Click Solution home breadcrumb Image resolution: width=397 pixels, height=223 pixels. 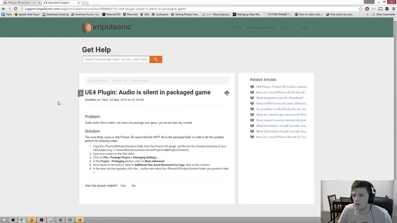(x=97, y=81)
